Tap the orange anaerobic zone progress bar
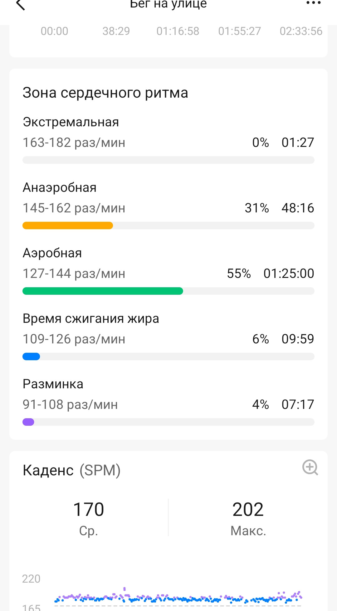The image size is (337, 611). tap(68, 225)
